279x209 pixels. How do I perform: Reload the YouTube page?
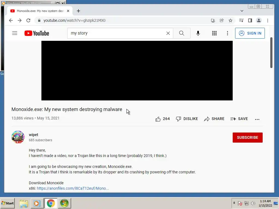tap(28, 20)
